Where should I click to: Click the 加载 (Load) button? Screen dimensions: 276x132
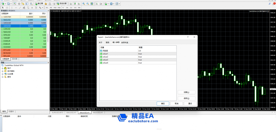click(186, 92)
